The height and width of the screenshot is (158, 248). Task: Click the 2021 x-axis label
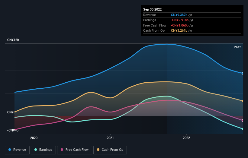point(110,138)
